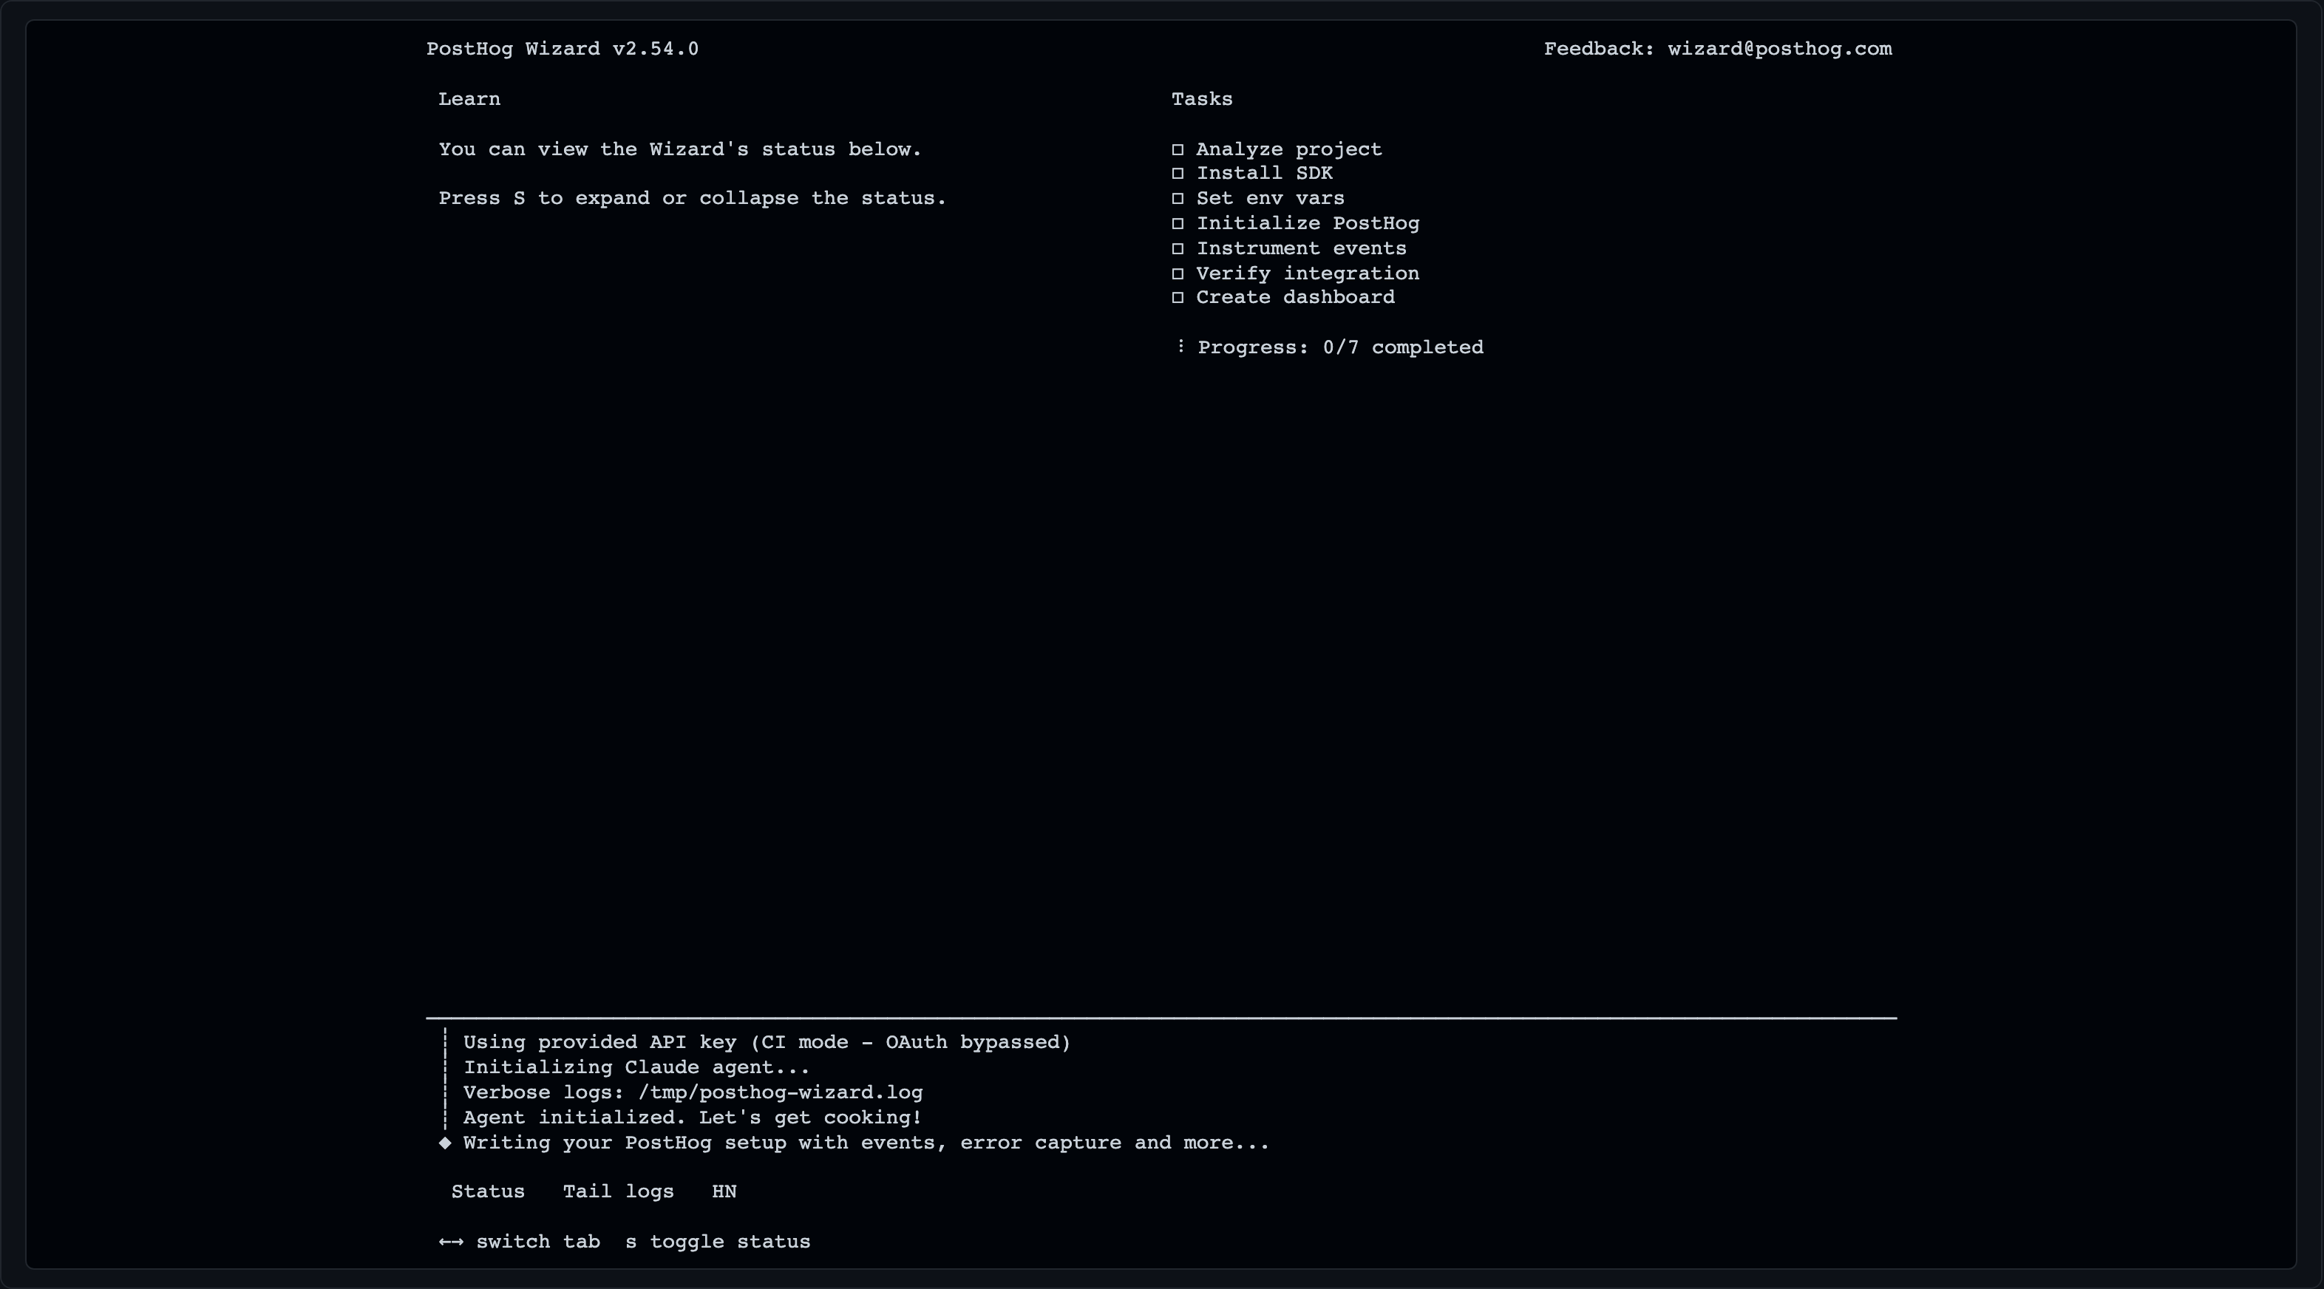This screenshot has width=2324, height=1289.
Task: Click the 'Progress: 0/7 completed' text
Action: pos(1339,348)
